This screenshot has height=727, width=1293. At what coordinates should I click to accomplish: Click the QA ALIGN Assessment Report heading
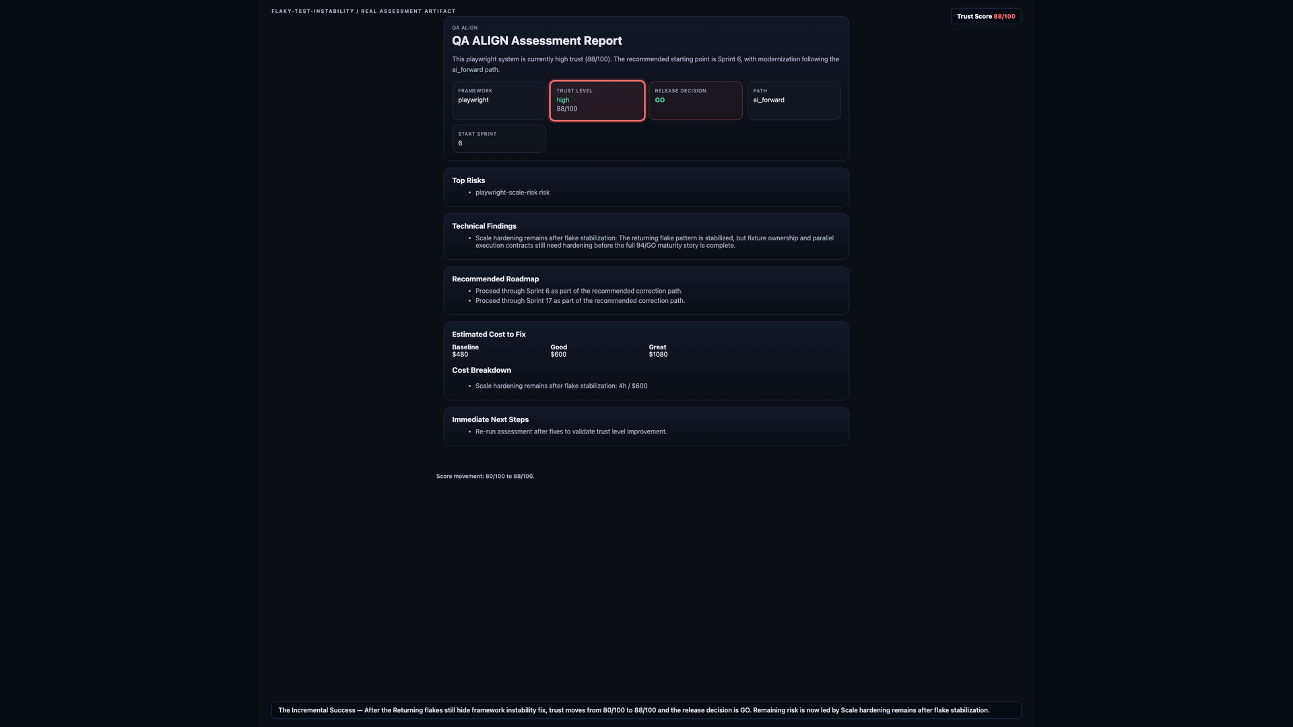coord(537,41)
